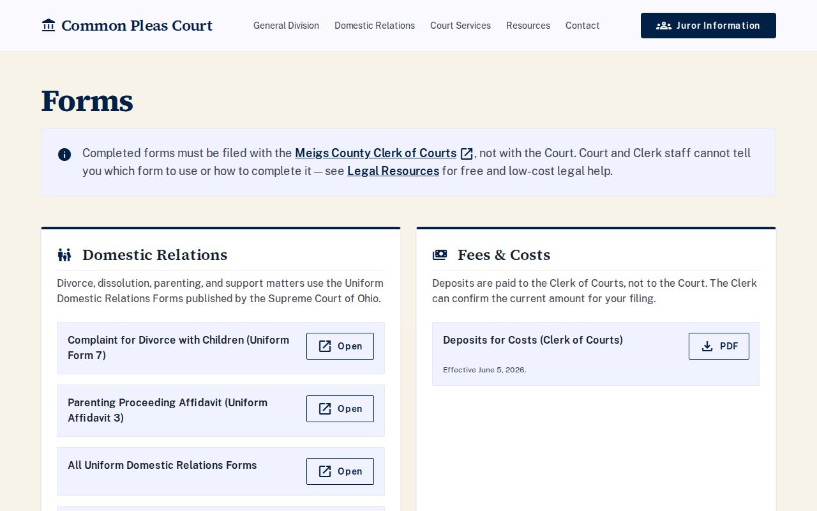The height and width of the screenshot is (511, 817).
Task: Open All Uniform Domestic Relations Forms
Action: [x=340, y=471]
